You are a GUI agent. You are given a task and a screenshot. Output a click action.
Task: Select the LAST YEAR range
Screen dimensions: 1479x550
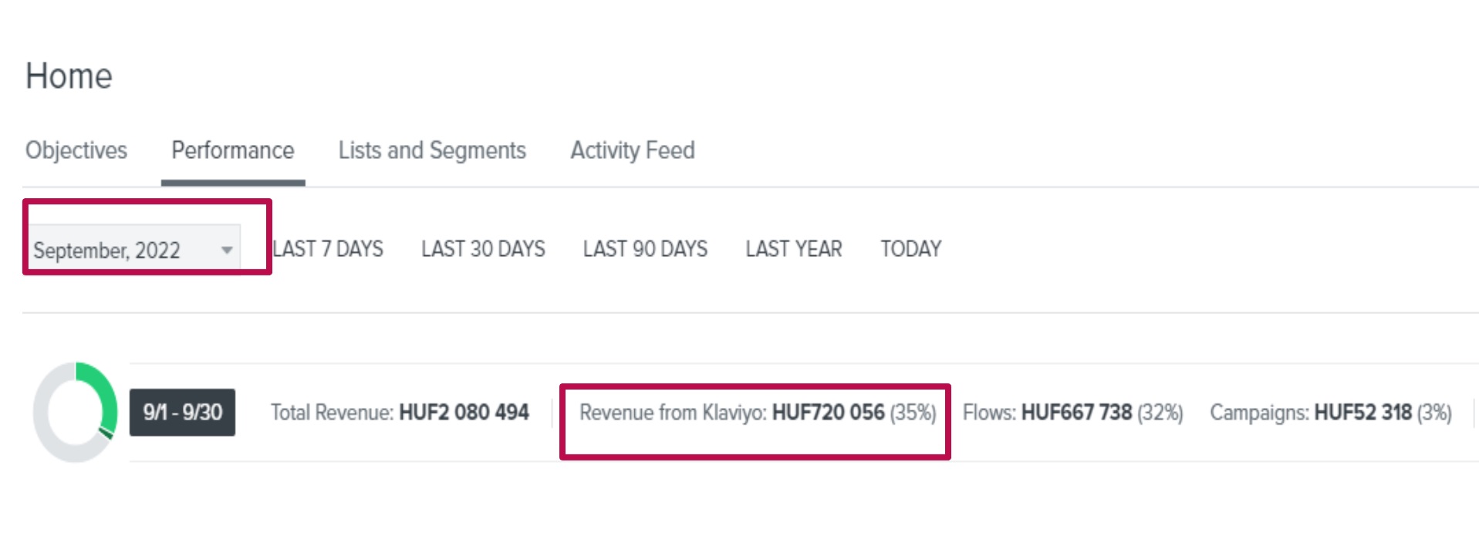click(794, 249)
